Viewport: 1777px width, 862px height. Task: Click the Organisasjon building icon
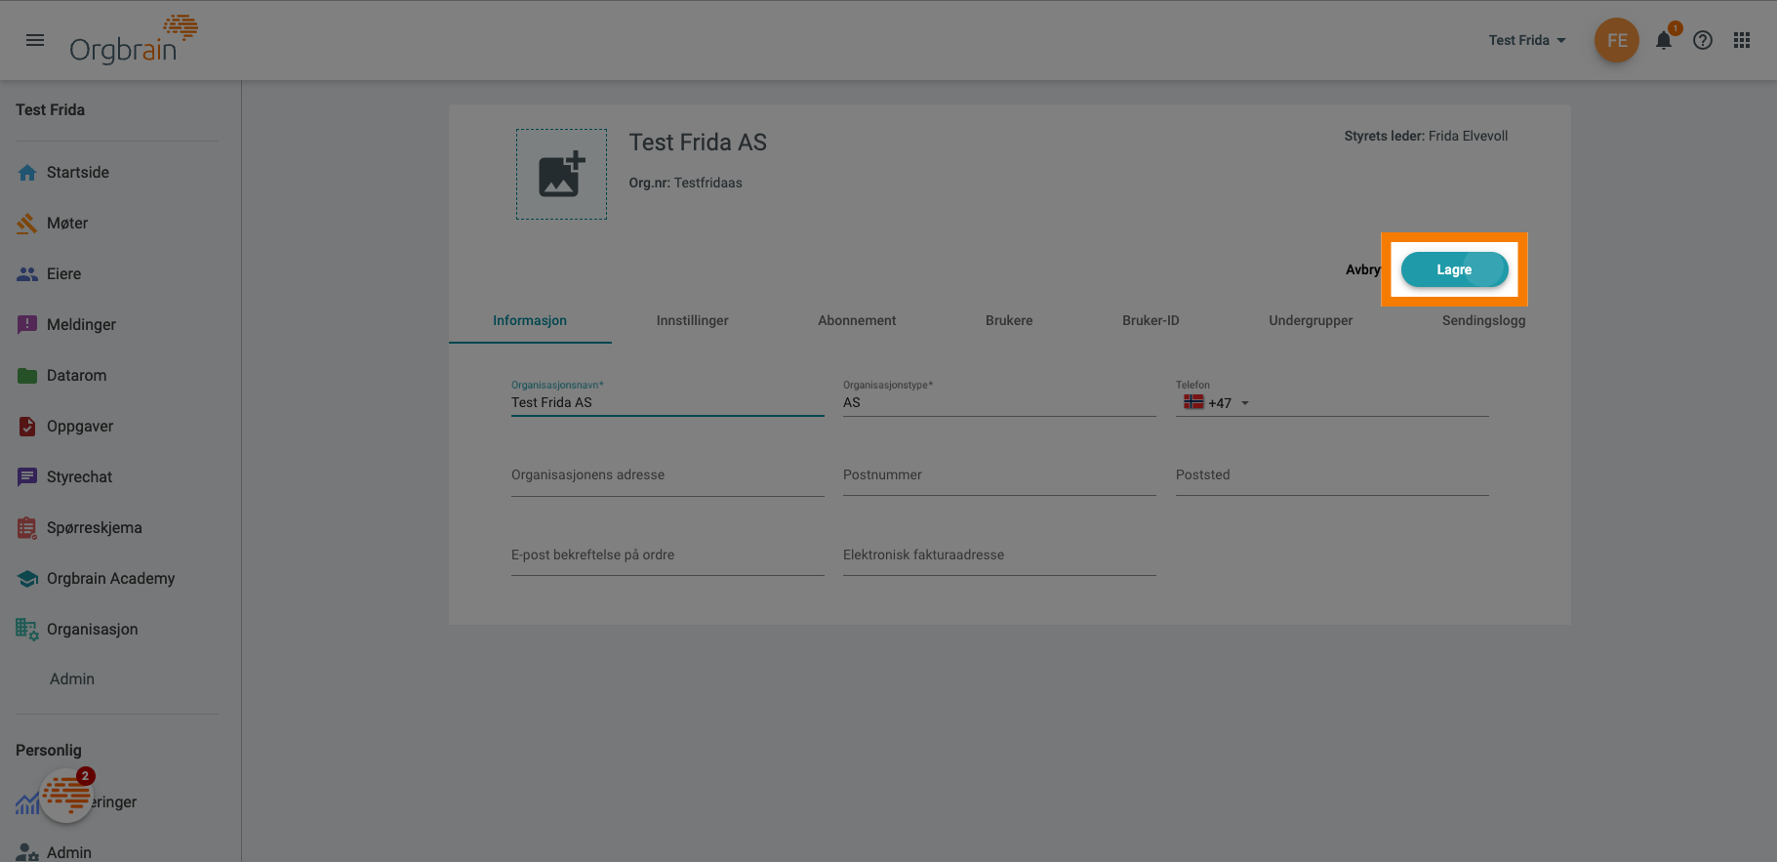coord(27,630)
